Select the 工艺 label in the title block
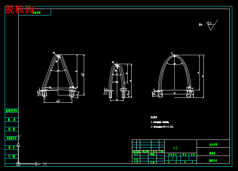The height and width of the screenshot is (171, 238). [136, 162]
